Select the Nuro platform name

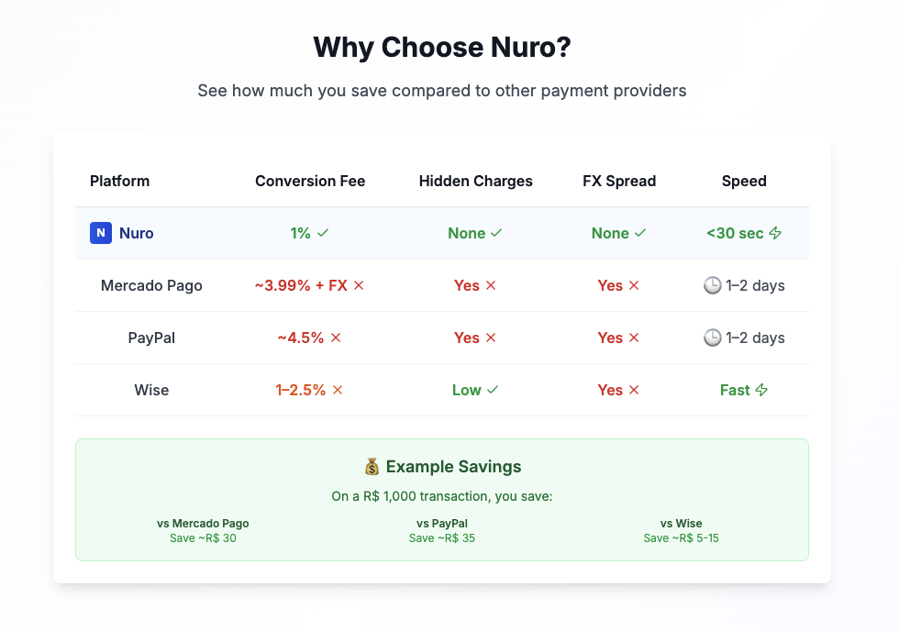pyautogui.click(x=137, y=233)
